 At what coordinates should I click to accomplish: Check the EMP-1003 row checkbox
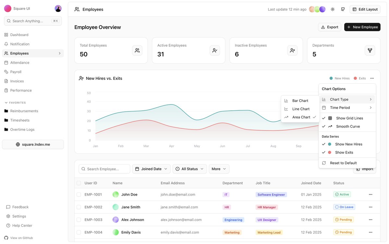[79, 220]
